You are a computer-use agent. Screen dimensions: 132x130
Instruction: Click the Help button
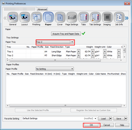coord(122,125)
